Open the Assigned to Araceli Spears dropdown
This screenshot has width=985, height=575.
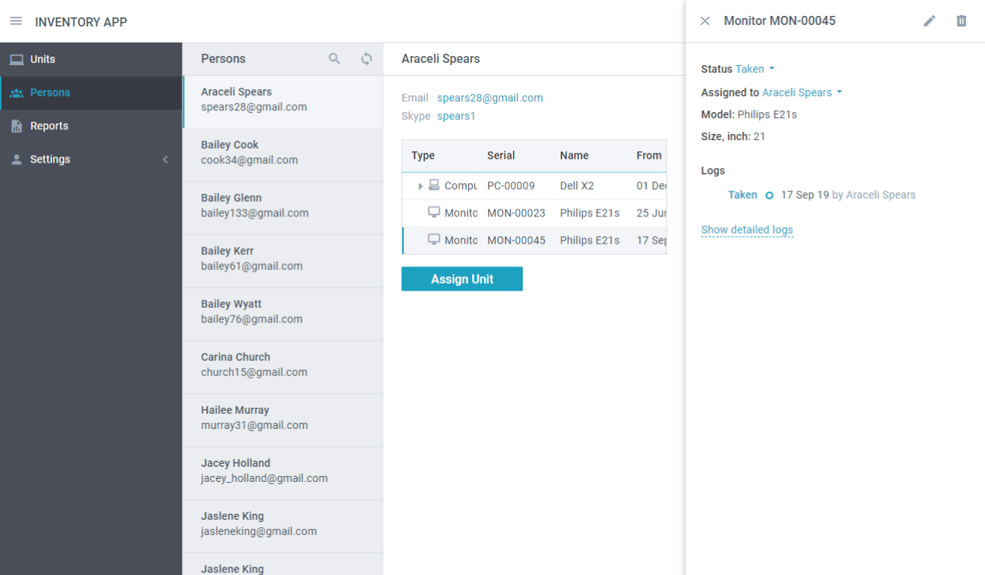tap(802, 92)
